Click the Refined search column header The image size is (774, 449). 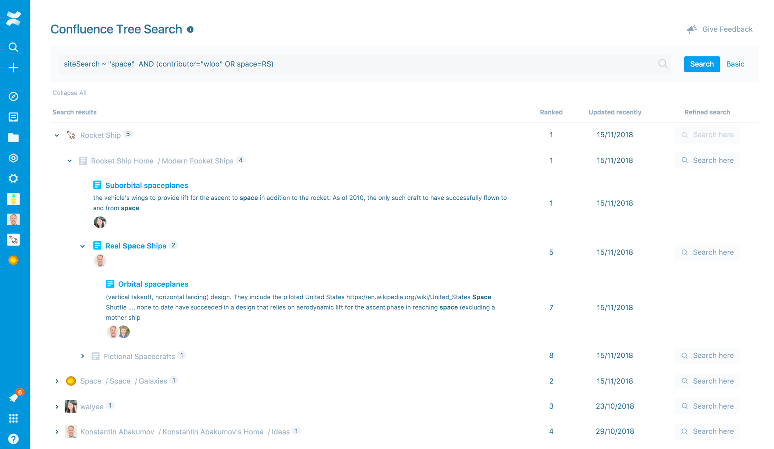click(707, 112)
